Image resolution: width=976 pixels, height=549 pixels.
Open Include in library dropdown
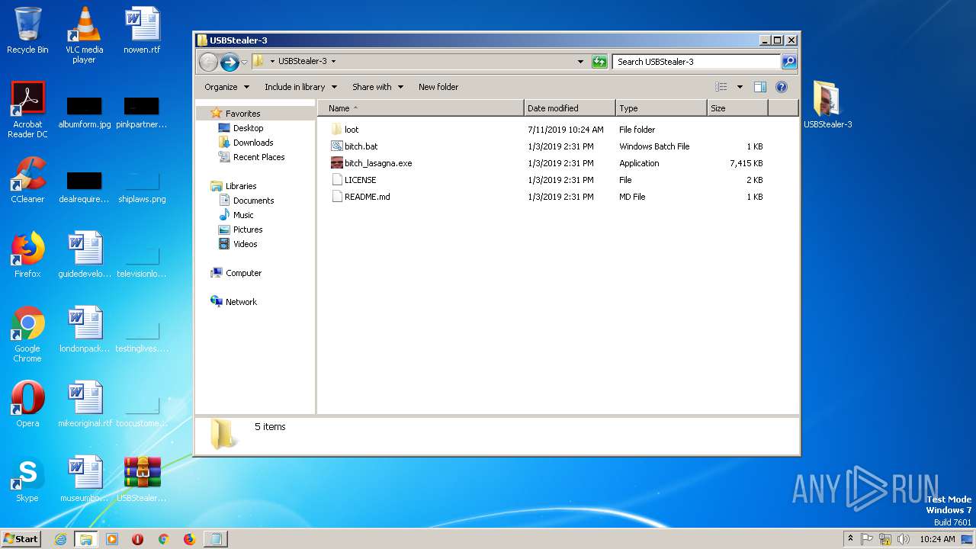tap(300, 87)
